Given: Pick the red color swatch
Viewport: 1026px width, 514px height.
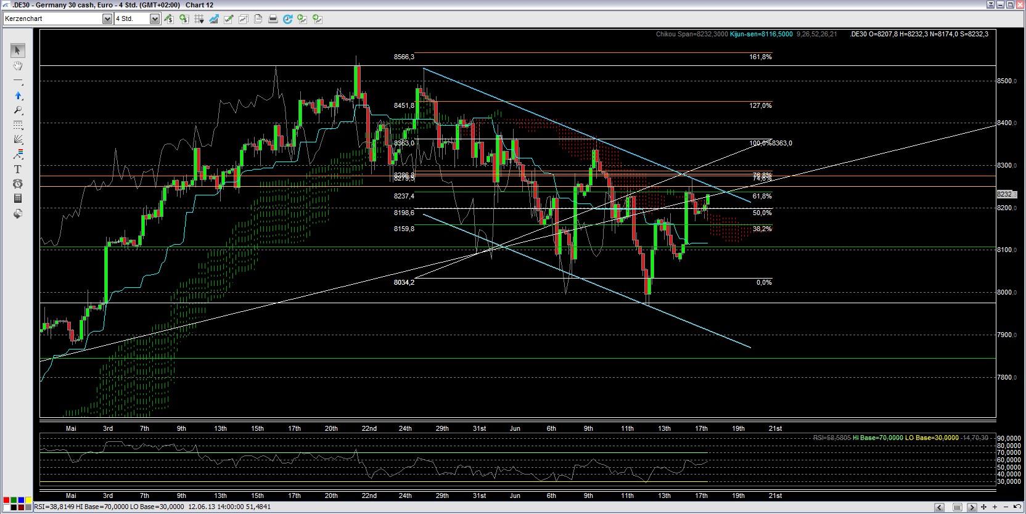Looking at the screenshot, I should pos(6,500).
